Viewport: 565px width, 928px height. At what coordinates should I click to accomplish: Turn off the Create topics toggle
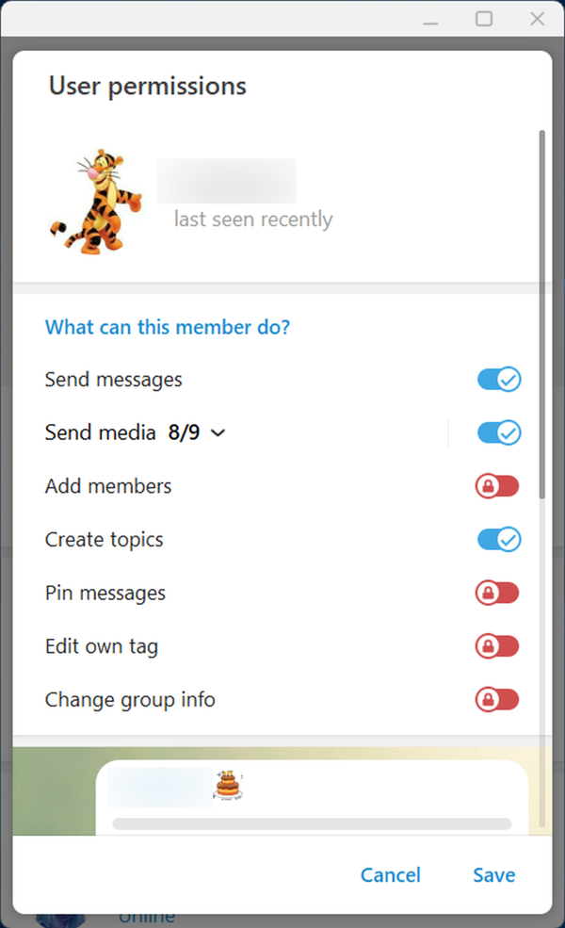[x=498, y=540]
